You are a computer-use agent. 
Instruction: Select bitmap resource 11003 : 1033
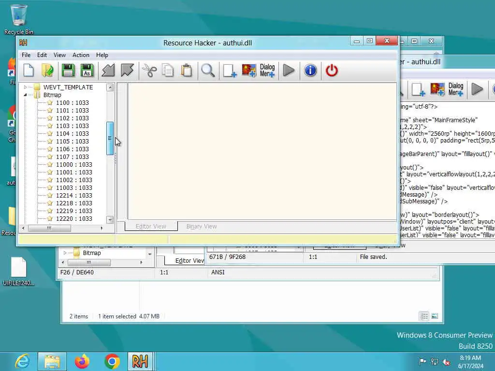tap(74, 188)
